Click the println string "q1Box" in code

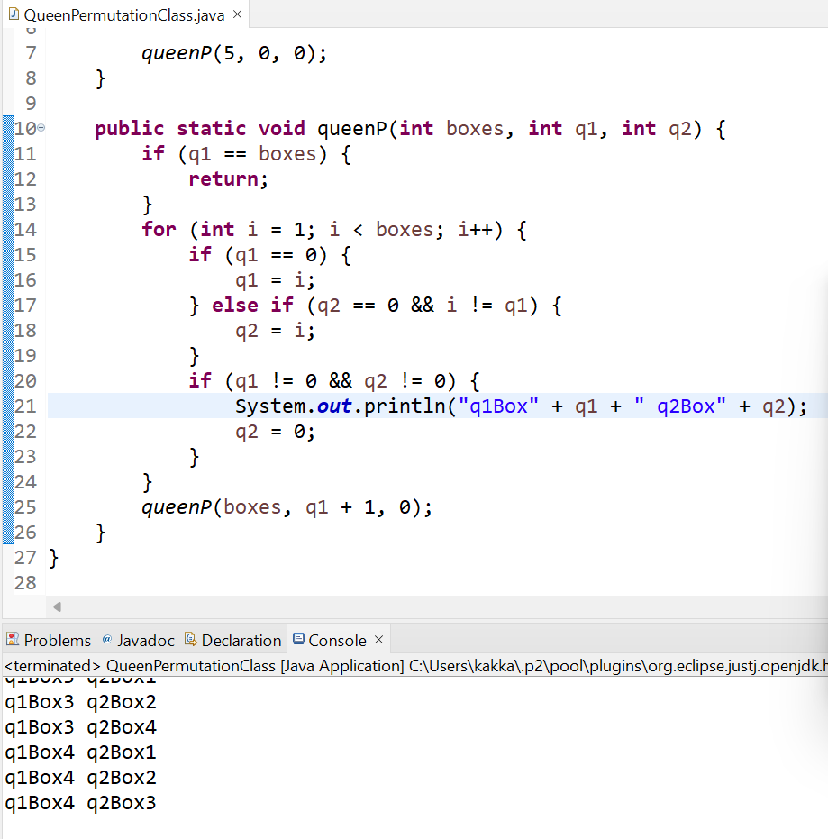(x=498, y=406)
